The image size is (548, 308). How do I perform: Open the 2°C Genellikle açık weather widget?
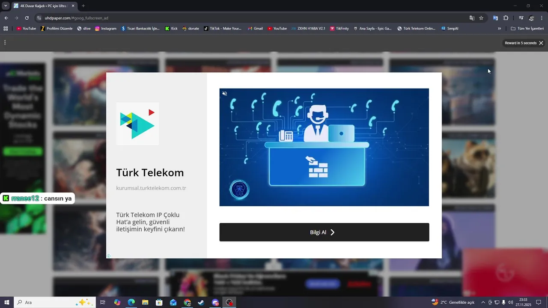click(x=453, y=302)
